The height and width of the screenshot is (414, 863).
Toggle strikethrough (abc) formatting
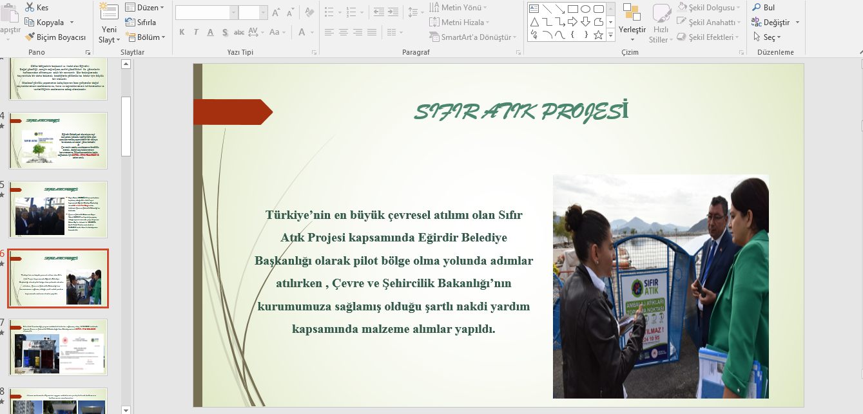coord(239,32)
